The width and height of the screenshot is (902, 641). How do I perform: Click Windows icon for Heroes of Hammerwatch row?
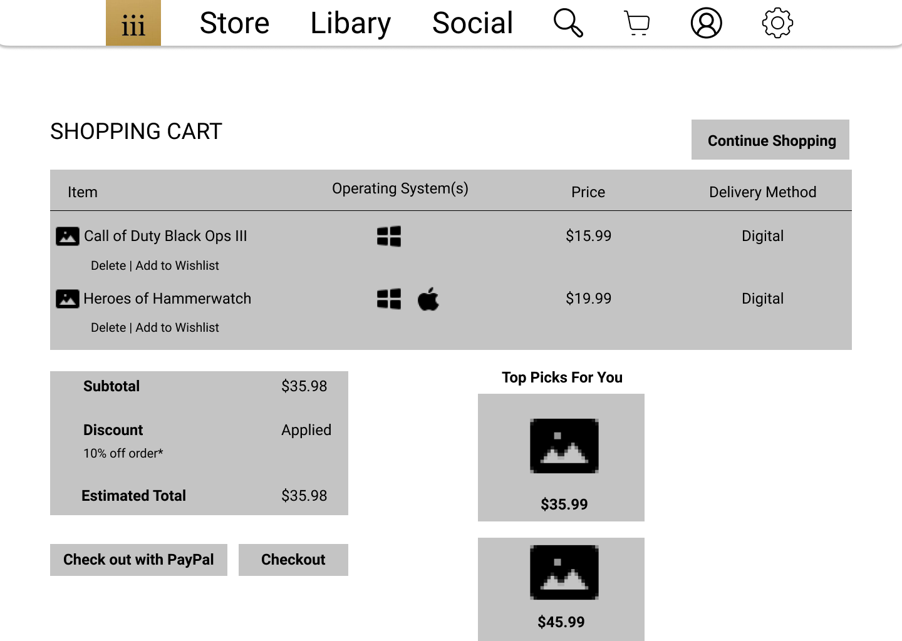click(389, 299)
